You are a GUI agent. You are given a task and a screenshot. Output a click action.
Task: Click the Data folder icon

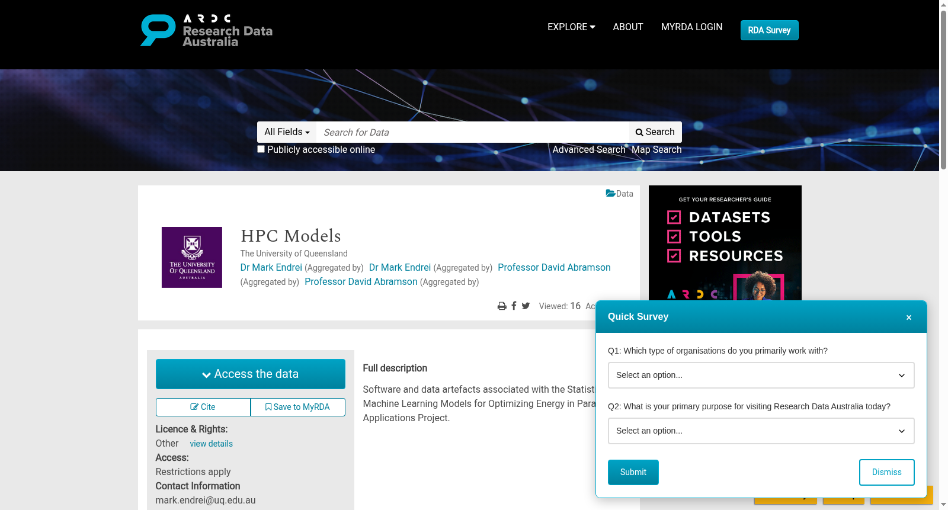[610, 193]
